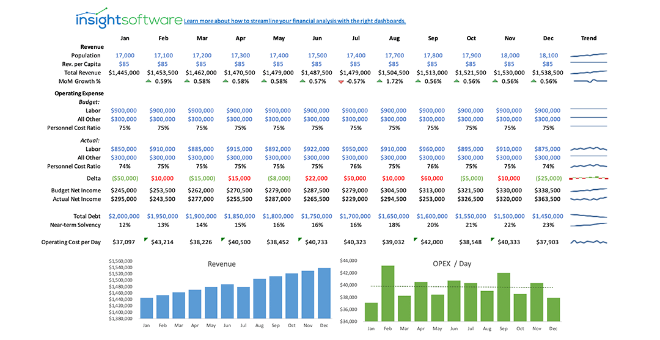
Task: Select Jan Total Revenue $1,445,000
Action: click(124, 73)
